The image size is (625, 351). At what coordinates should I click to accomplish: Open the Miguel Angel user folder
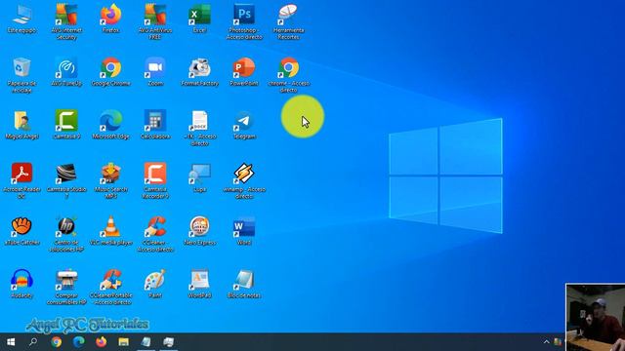(x=21, y=125)
